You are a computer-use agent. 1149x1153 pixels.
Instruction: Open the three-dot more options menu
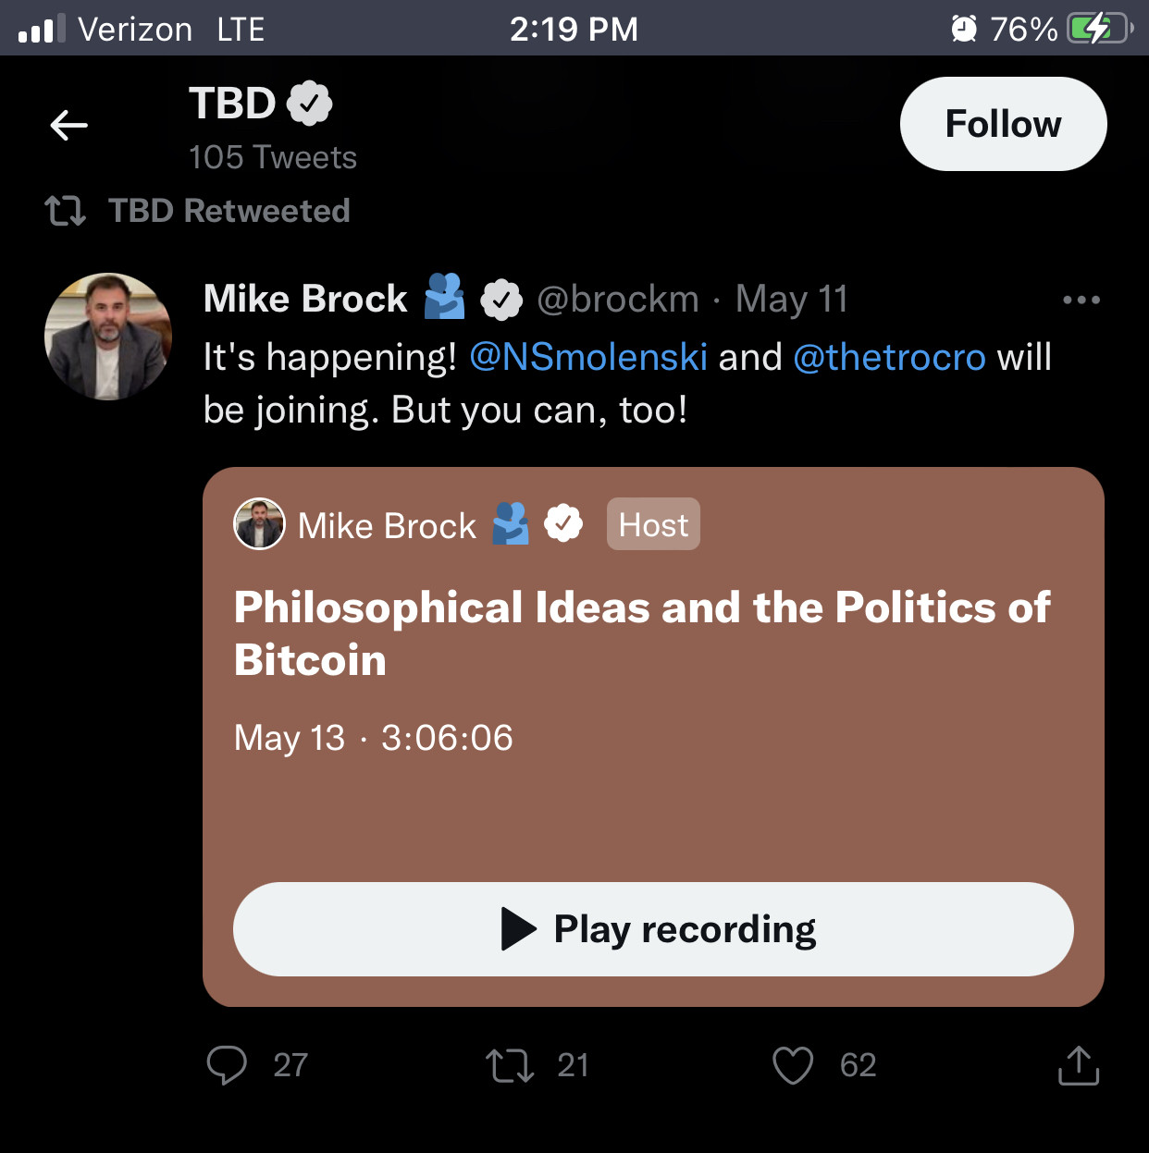pyautogui.click(x=1081, y=300)
